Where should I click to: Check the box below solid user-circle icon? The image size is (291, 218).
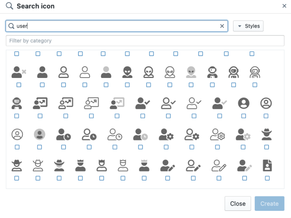(x=244, y=116)
